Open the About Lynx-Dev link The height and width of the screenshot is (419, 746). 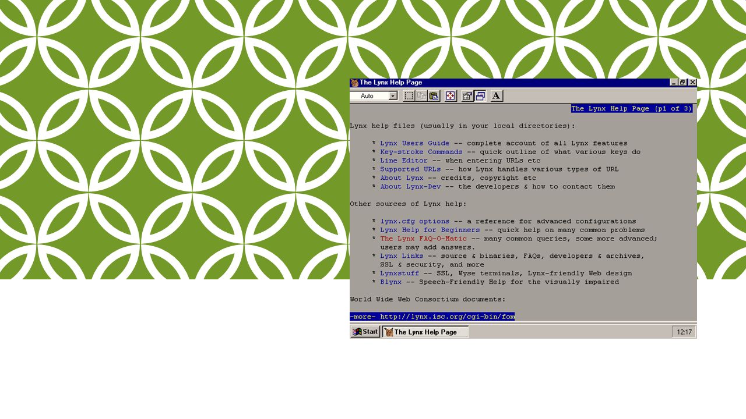pyautogui.click(x=410, y=187)
